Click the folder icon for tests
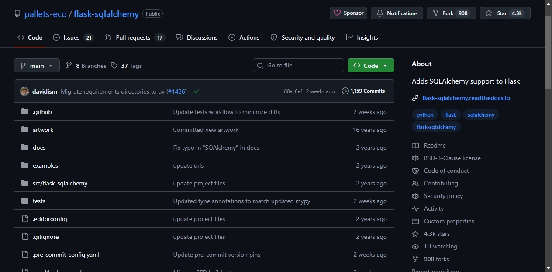The height and width of the screenshot is (272, 552). [25, 201]
